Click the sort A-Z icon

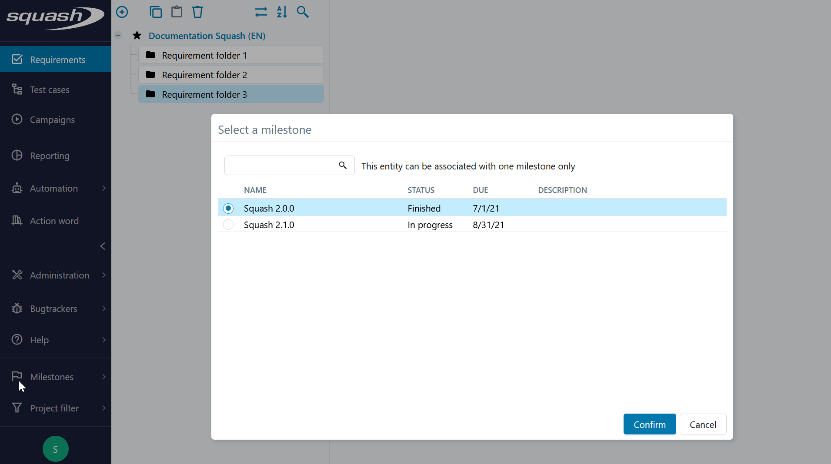[282, 12]
